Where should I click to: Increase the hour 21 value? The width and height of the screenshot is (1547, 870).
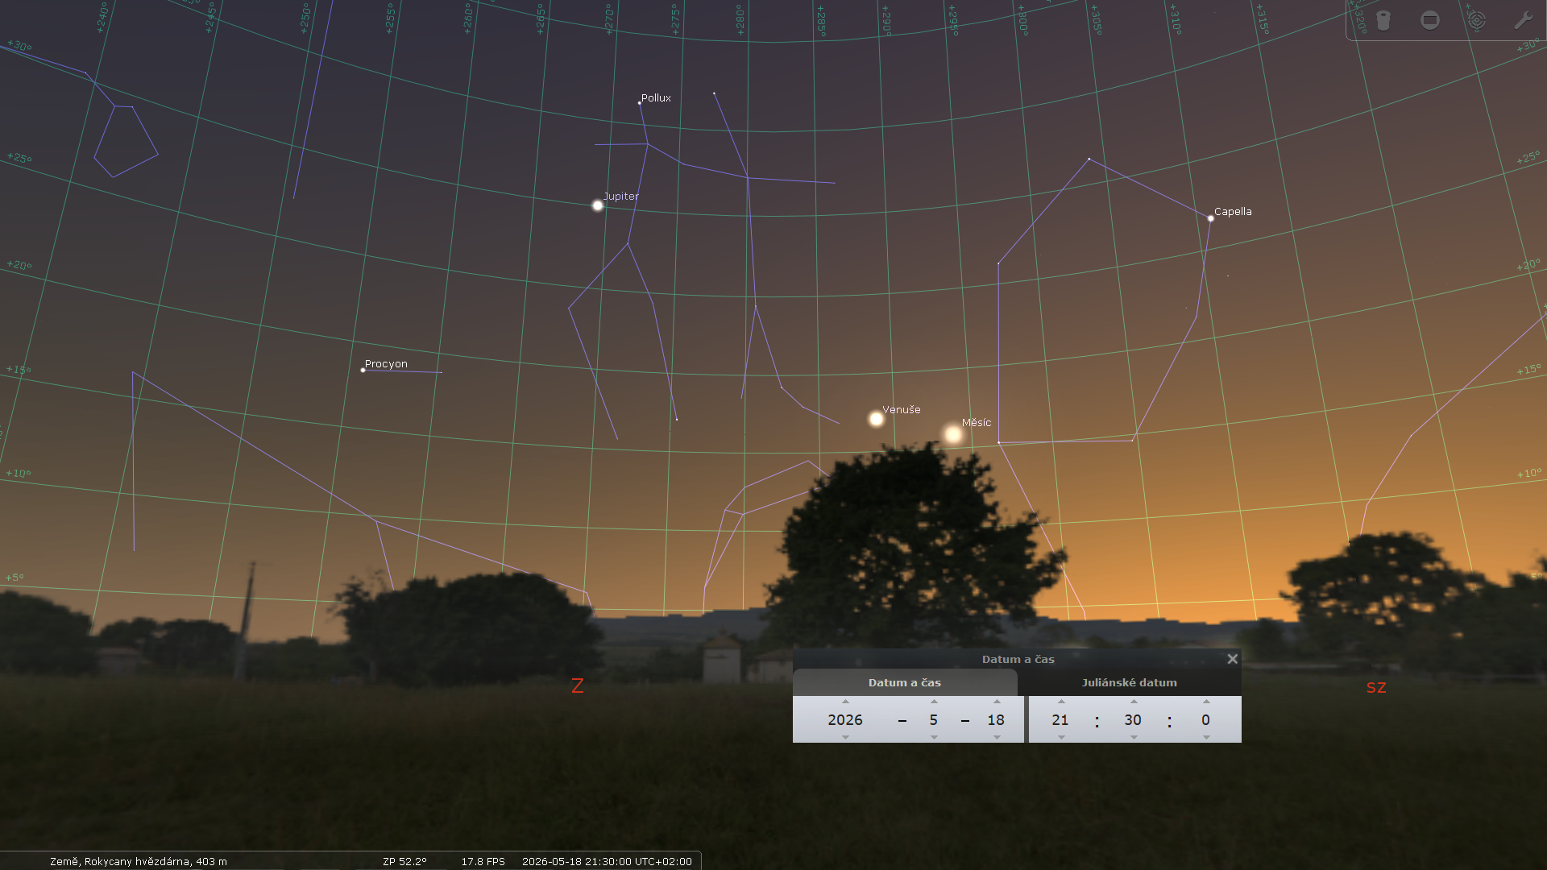tap(1061, 702)
